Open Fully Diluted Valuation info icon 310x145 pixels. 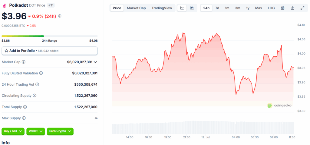41,73
